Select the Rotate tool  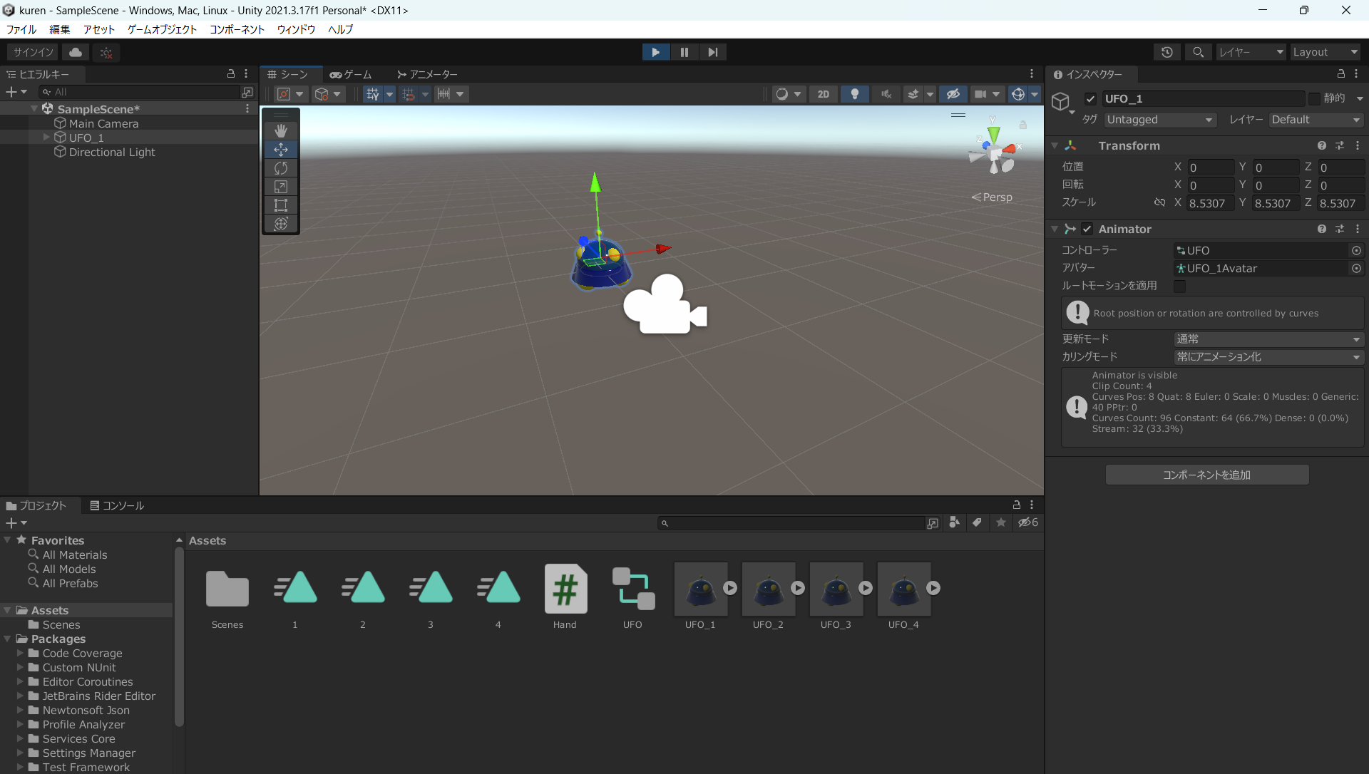281,168
